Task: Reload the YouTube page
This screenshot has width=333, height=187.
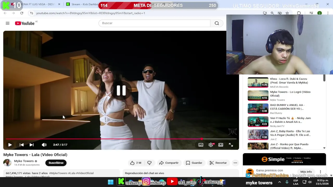Action: pyautogui.click(x=22, y=13)
